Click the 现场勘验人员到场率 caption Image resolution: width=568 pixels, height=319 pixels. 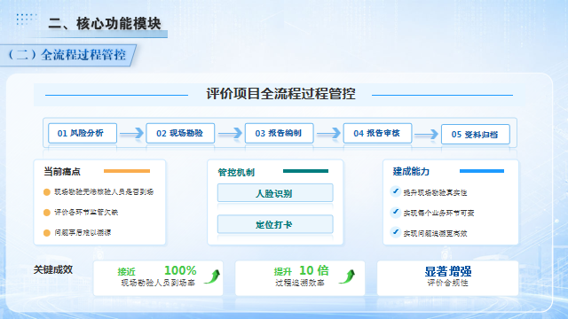[158, 283]
